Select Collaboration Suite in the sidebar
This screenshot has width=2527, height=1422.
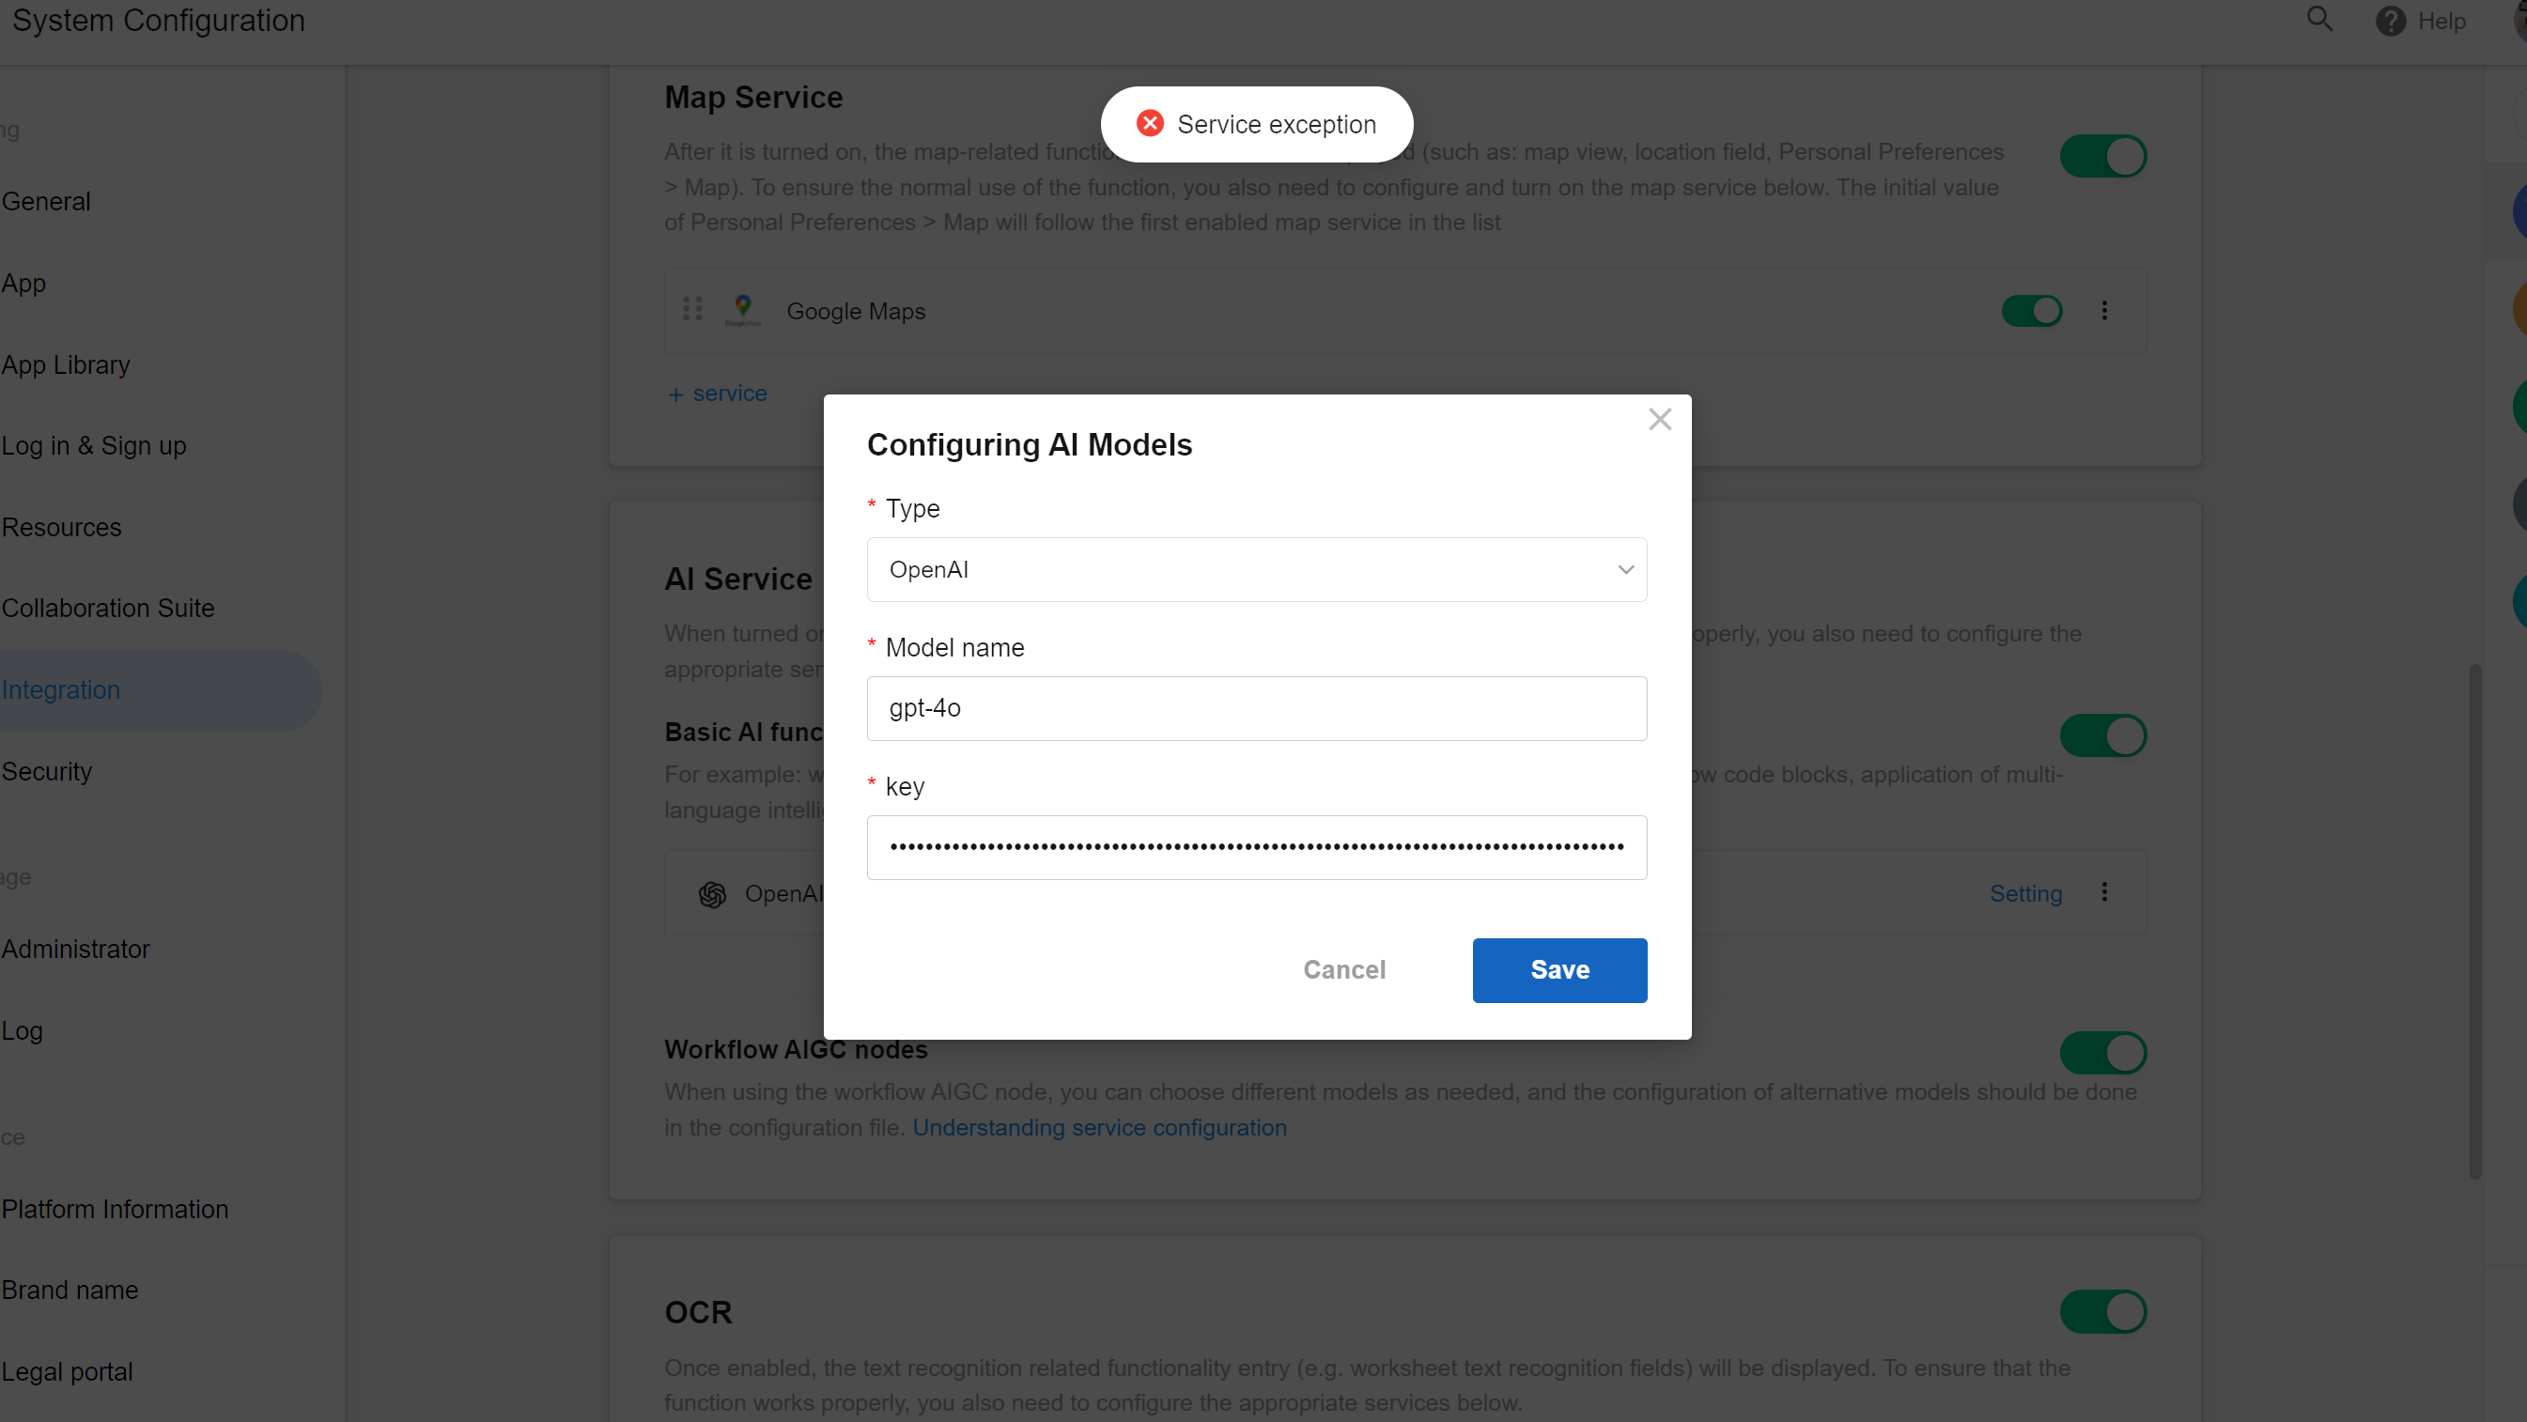[x=108, y=608]
